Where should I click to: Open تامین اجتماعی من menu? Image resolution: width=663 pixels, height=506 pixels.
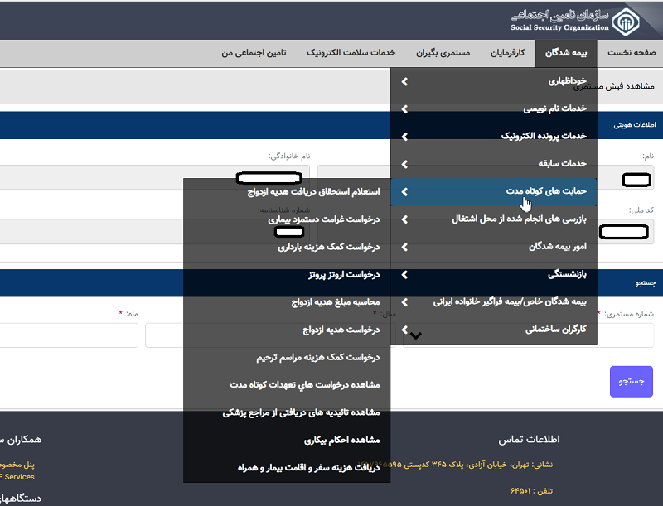coord(254,52)
